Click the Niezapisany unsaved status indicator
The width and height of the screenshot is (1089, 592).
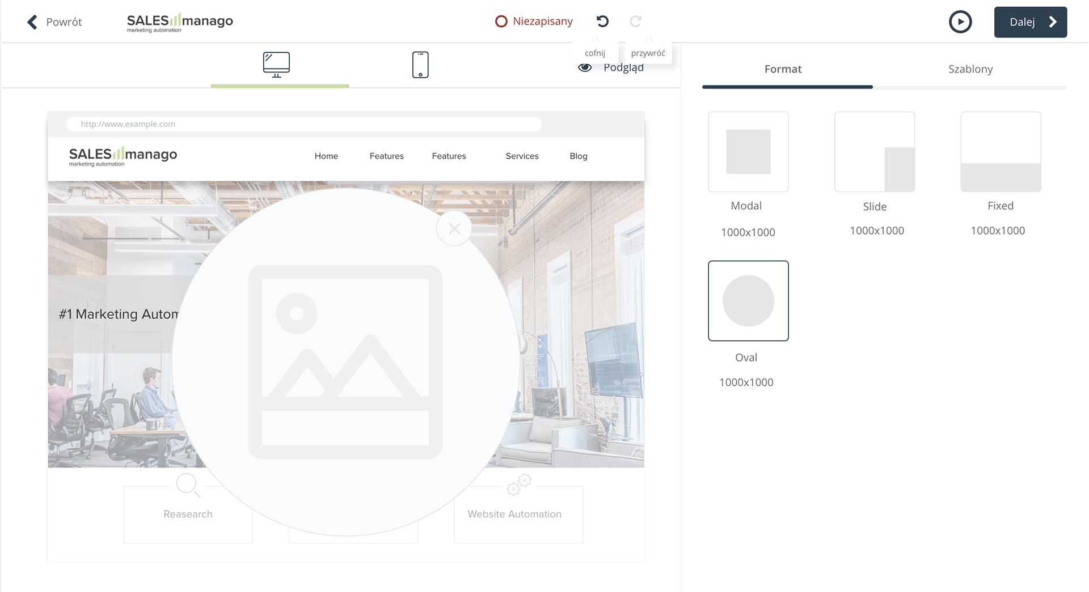[x=534, y=22]
